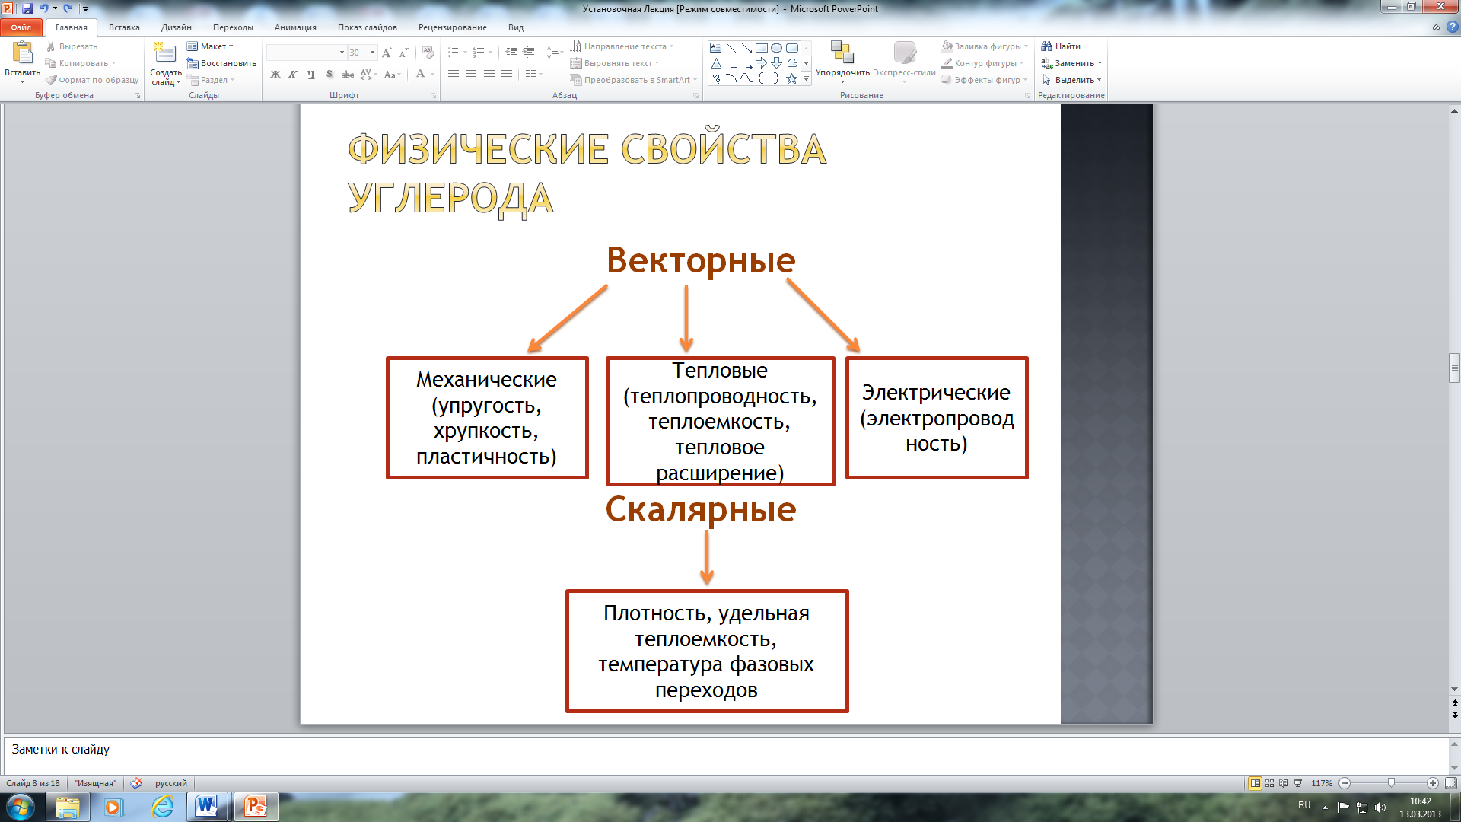Open Slide Sorter view in the status bar
Viewport: 1461px width, 822px height.
coord(1269,783)
